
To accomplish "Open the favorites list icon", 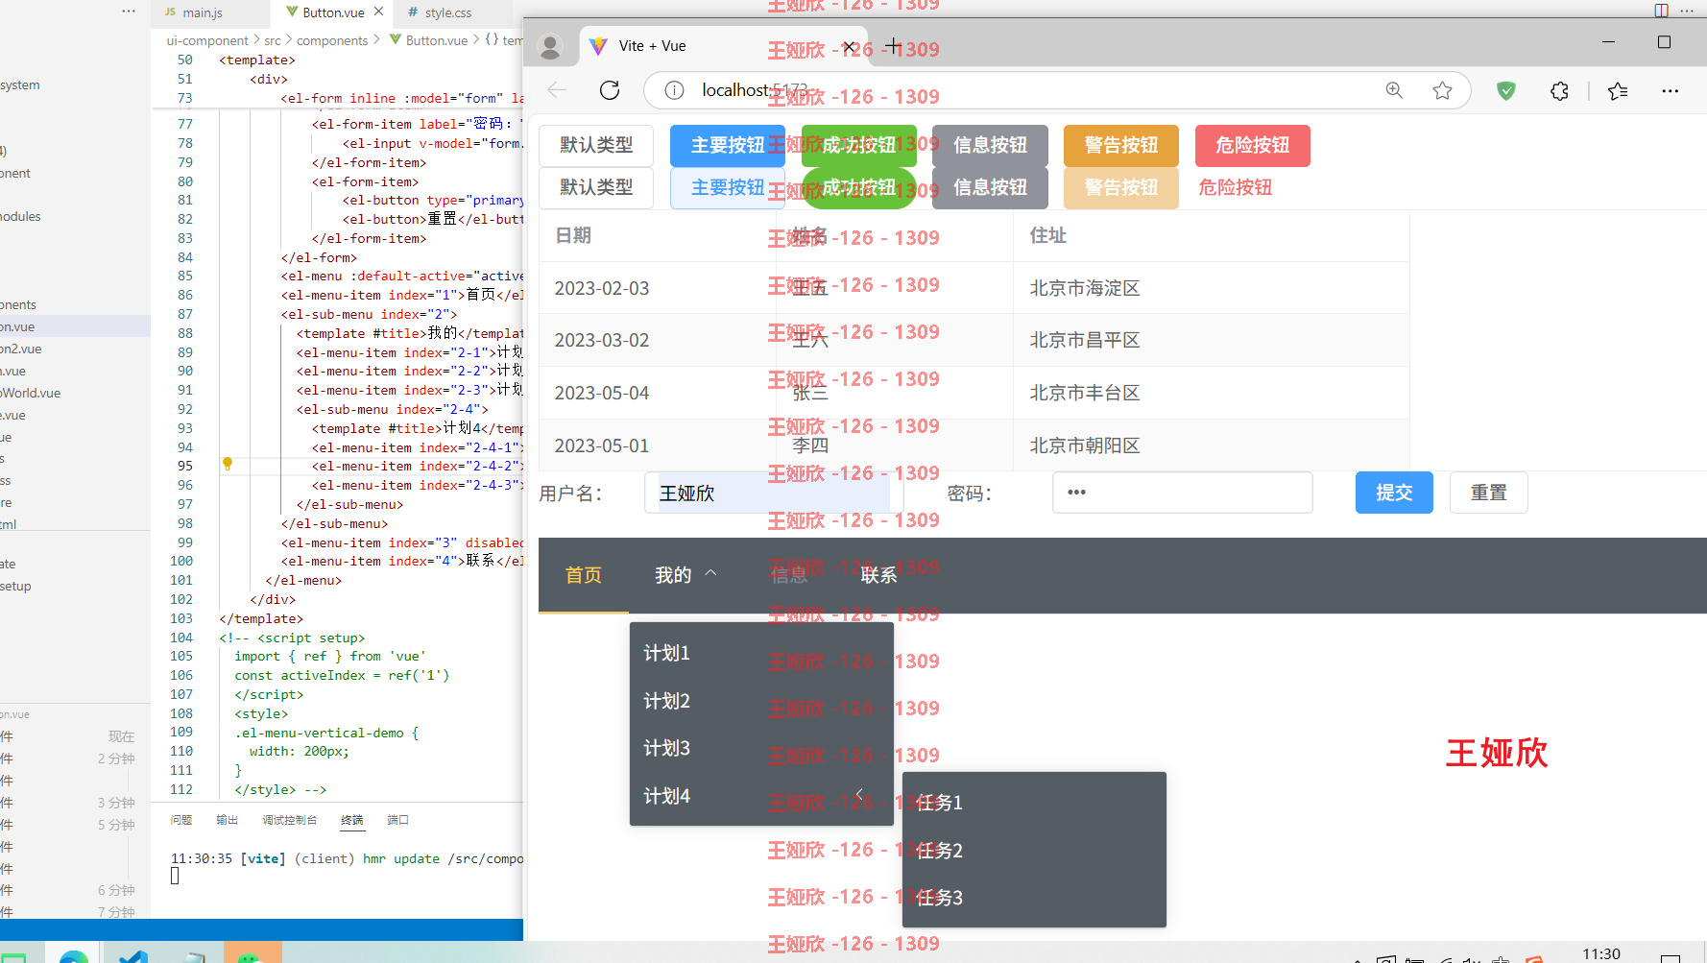I will [x=1618, y=90].
